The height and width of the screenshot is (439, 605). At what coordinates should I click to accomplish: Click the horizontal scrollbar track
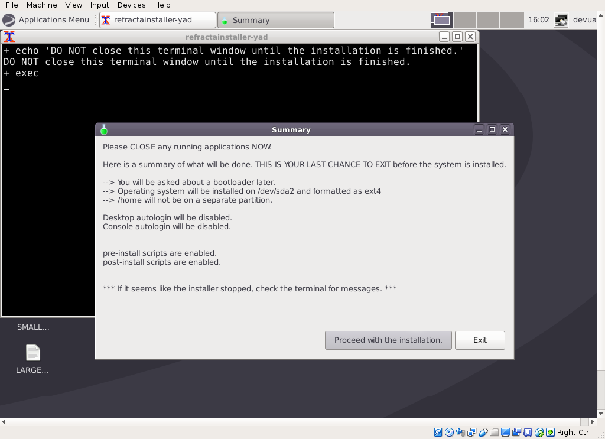point(297,422)
